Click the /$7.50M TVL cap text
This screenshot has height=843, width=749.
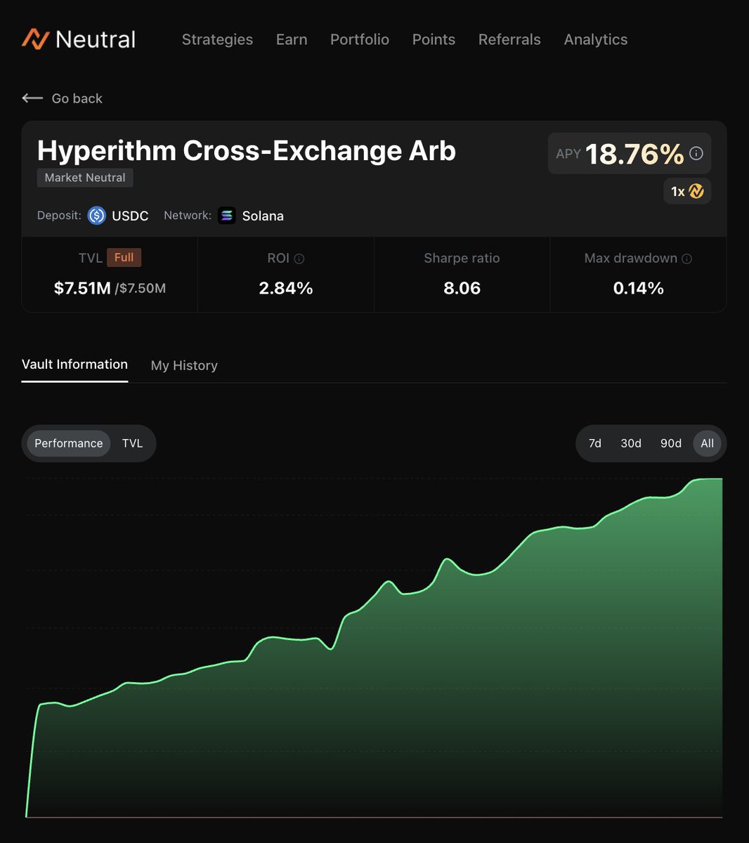pos(141,288)
